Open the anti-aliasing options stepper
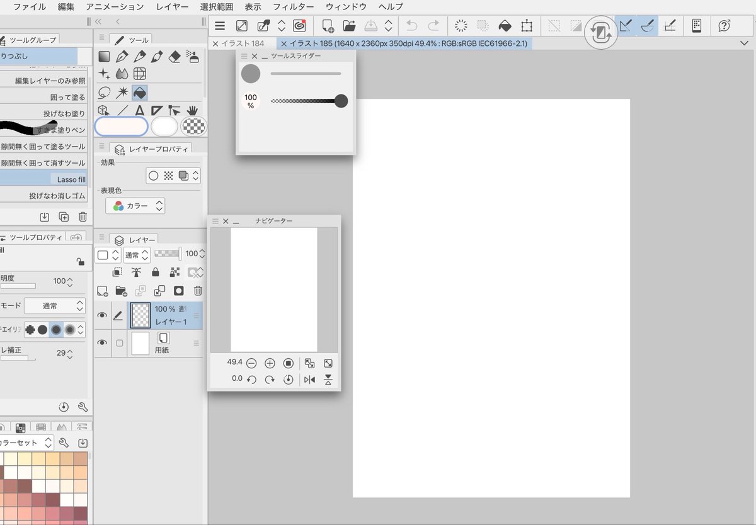This screenshot has width=756, height=525. tap(81, 329)
